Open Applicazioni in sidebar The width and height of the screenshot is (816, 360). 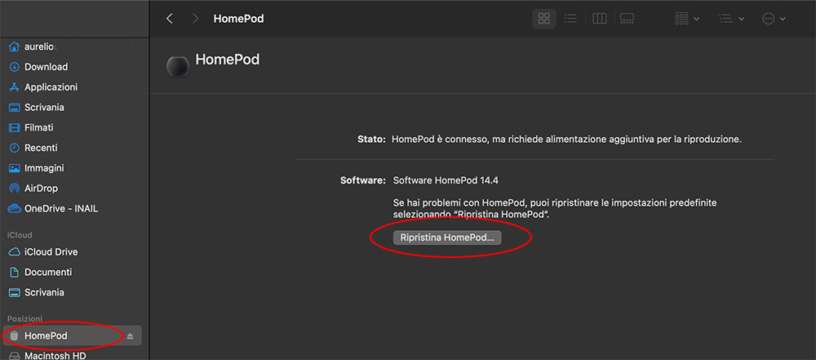(51, 87)
